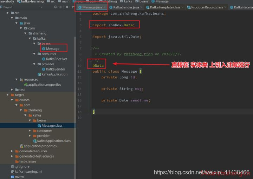Image resolution: width=253 pixels, height=179 pixels.
Task: Collapse the target folder
Action: pyautogui.click(x=7, y=95)
